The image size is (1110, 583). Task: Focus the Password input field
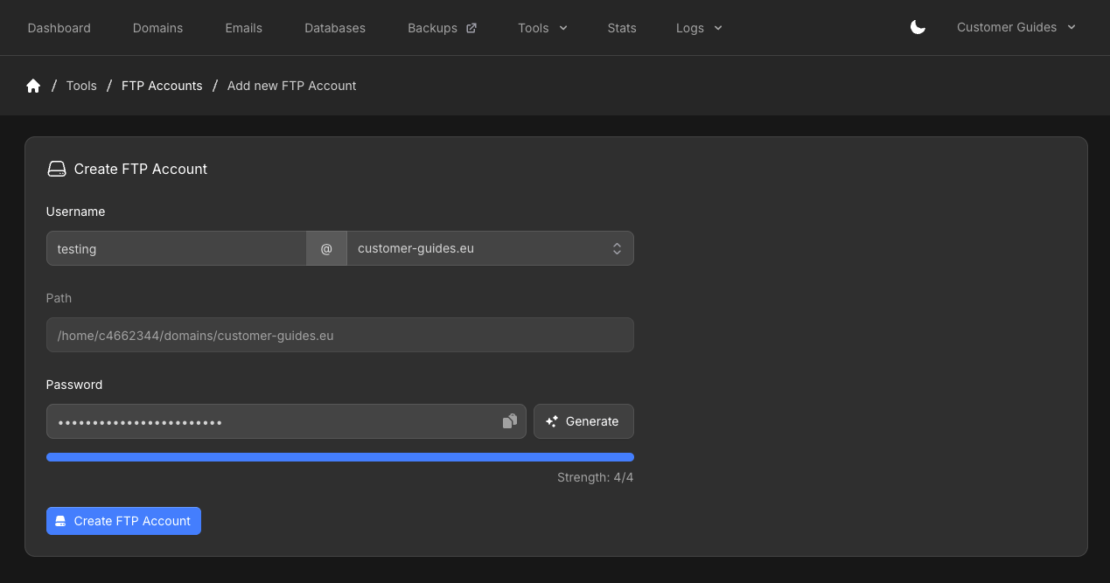[286, 421]
